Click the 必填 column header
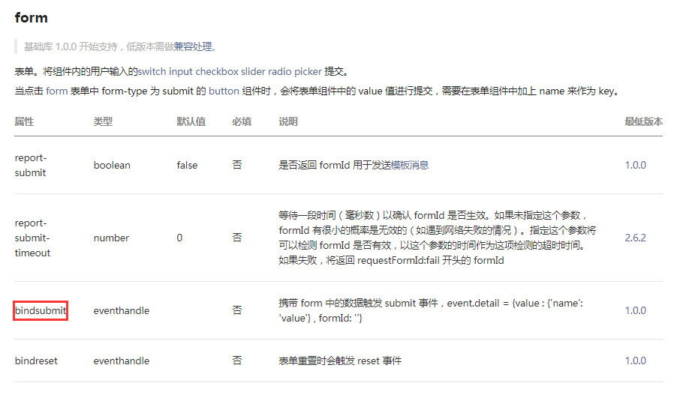 (x=242, y=121)
